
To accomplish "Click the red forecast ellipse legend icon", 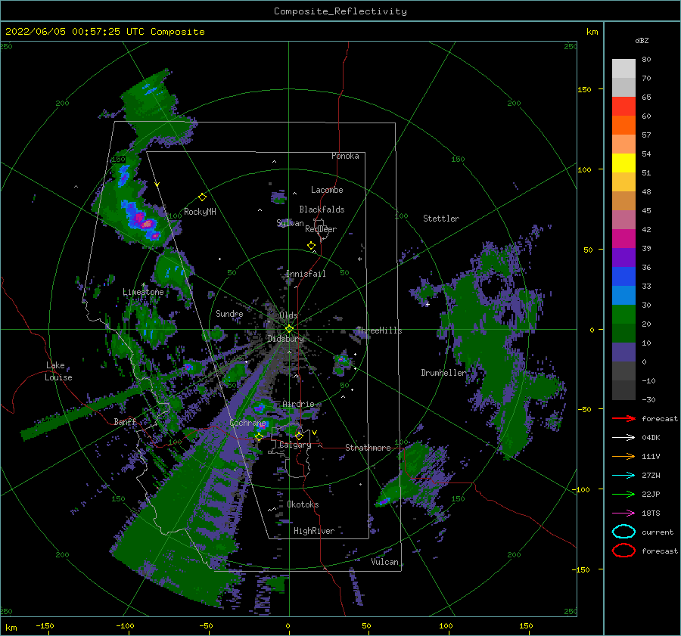I will point(623,551).
